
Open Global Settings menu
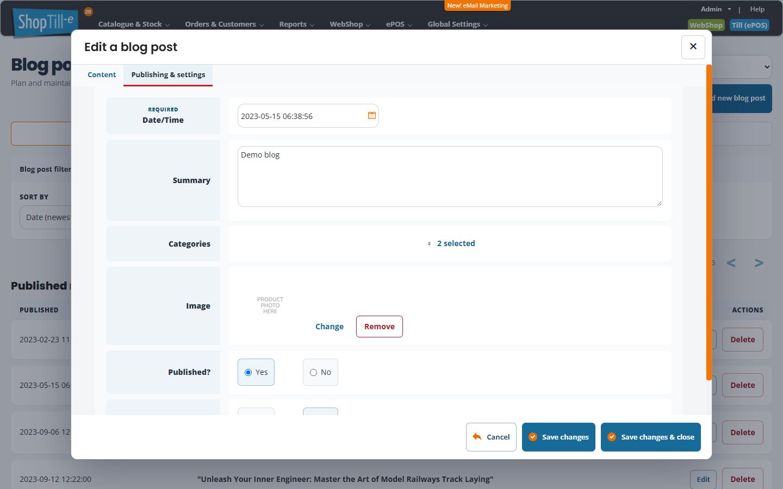pos(457,24)
